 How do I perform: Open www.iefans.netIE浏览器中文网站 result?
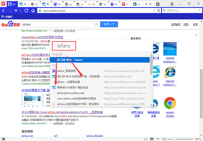point(42,37)
